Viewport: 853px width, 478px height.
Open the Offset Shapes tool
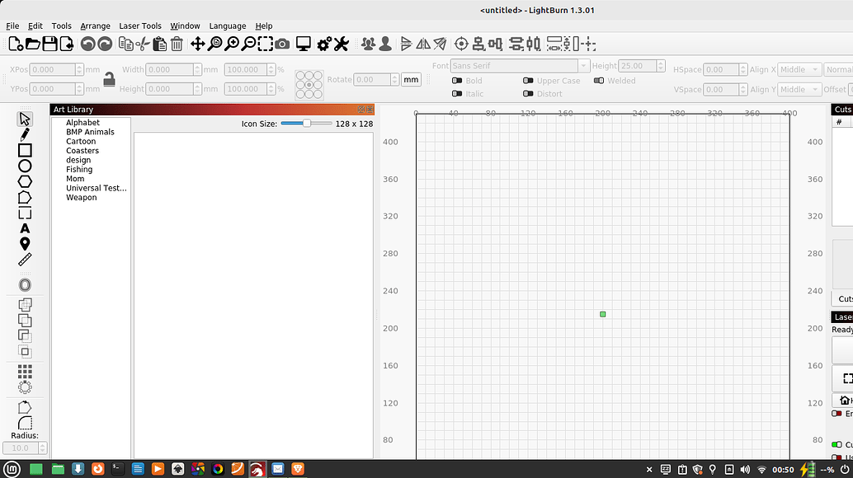pyautogui.click(x=25, y=285)
